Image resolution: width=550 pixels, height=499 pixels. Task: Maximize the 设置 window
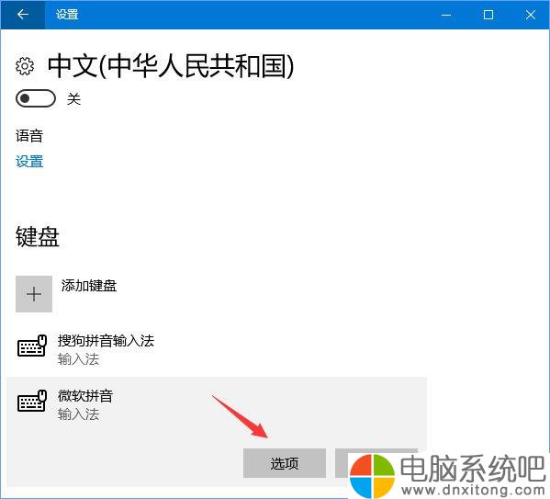(488, 15)
